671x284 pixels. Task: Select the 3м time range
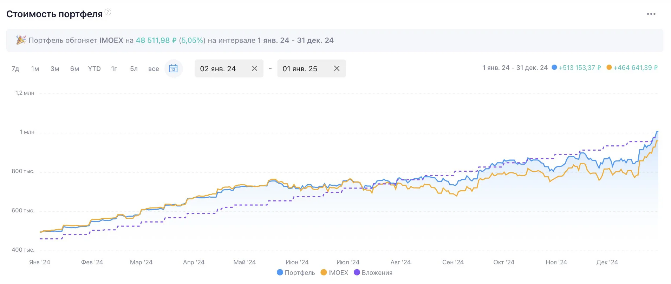coord(55,69)
